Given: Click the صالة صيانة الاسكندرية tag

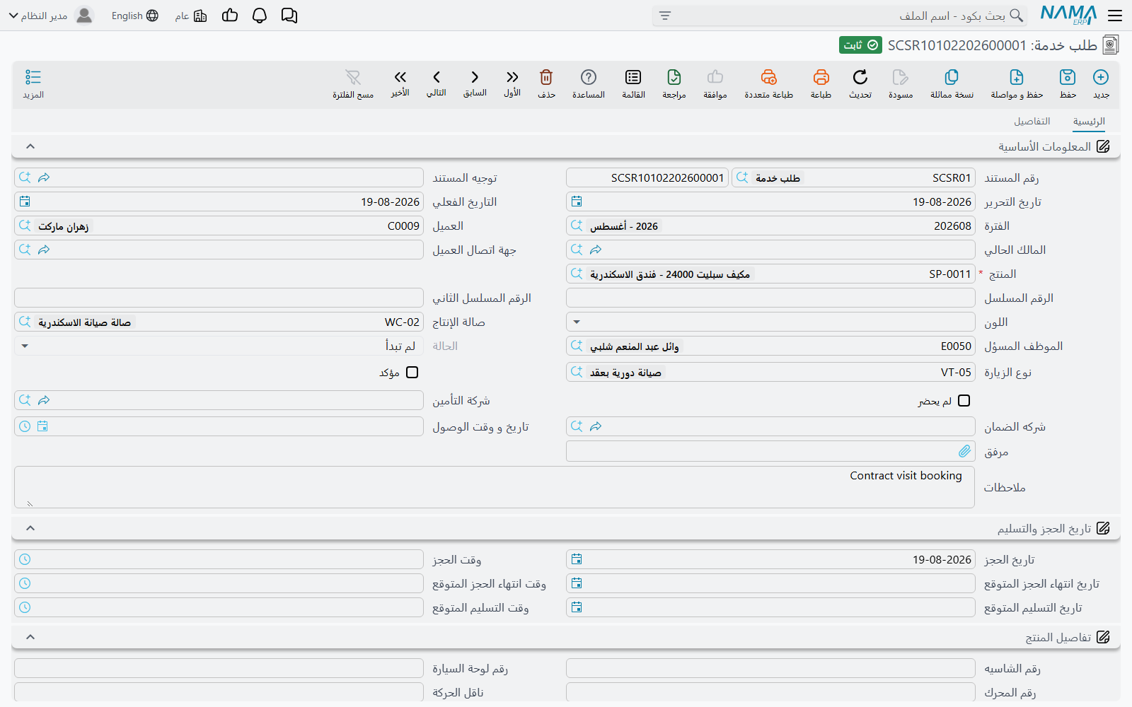Looking at the screenshot, I should [84, 322].
